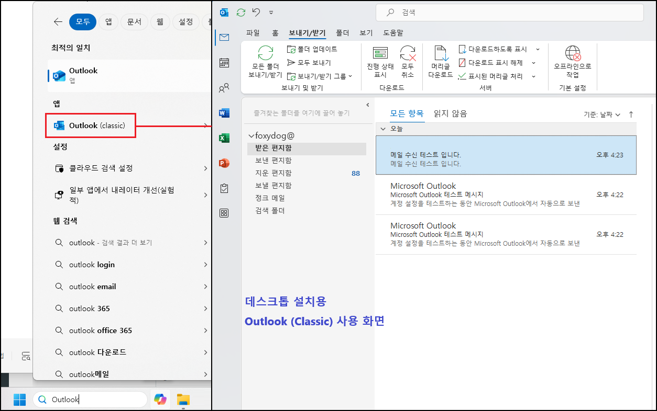Viewport: 657px width, 411px height.
Task: Open the People contacts icon in sidebar
Action: pyautogui.click(x=224, y=88)
